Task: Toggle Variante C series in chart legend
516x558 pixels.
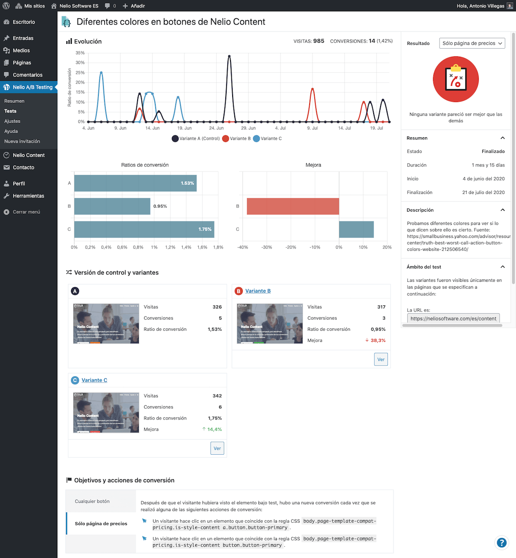Action: [x=267, y=139]
